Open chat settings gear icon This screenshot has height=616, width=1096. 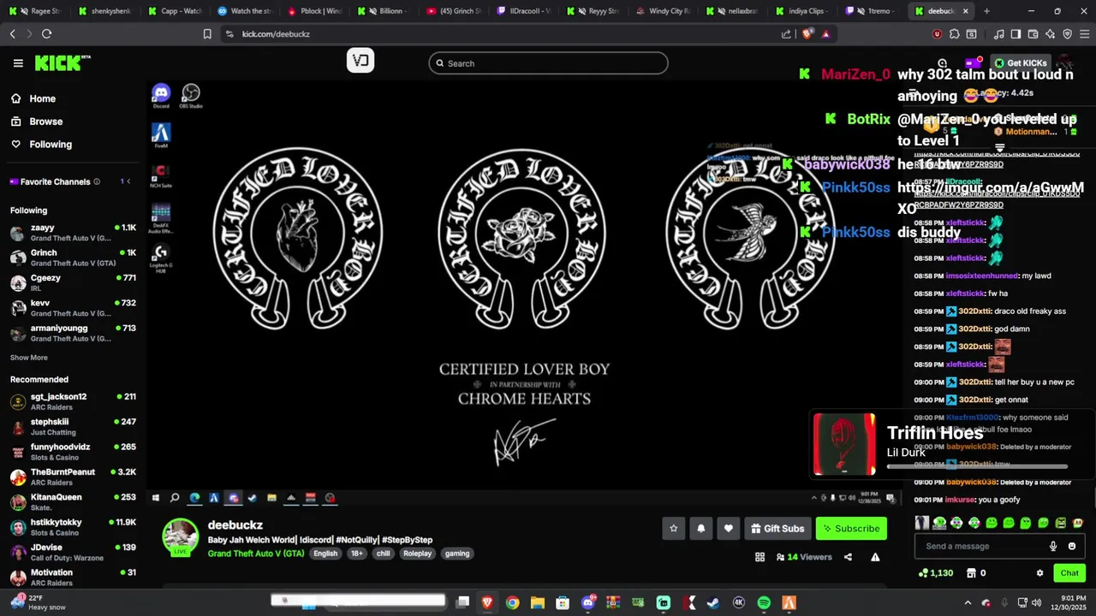(x=1039, y=573)
